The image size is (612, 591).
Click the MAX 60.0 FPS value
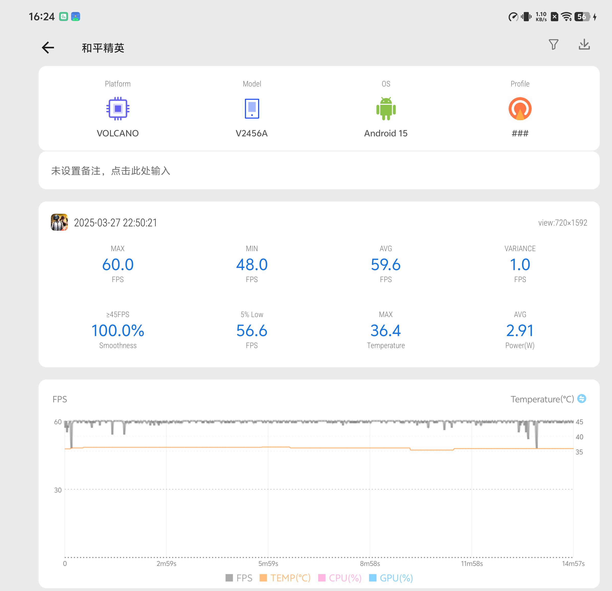coord(118,265)
